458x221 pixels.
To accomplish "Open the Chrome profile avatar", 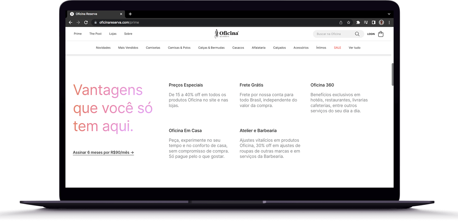I will [x=381, y=23].
